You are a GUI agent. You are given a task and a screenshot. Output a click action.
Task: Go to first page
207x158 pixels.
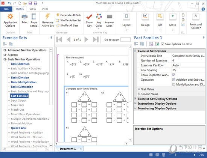59,39
